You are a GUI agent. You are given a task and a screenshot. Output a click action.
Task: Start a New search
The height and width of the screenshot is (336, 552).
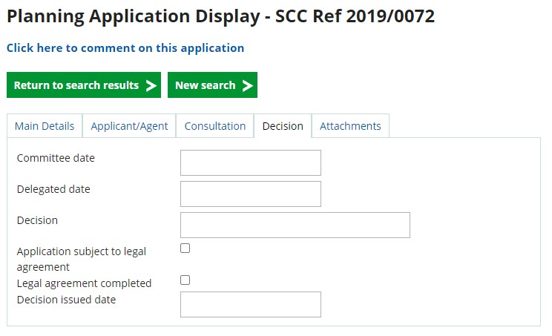(x=212, y=85)
